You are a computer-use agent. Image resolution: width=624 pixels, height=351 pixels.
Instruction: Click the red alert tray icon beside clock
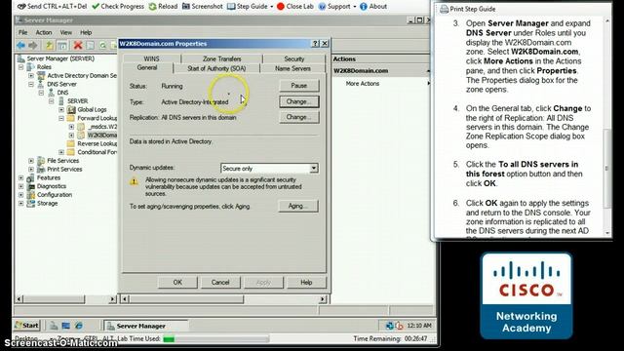[x=399, y=326]
